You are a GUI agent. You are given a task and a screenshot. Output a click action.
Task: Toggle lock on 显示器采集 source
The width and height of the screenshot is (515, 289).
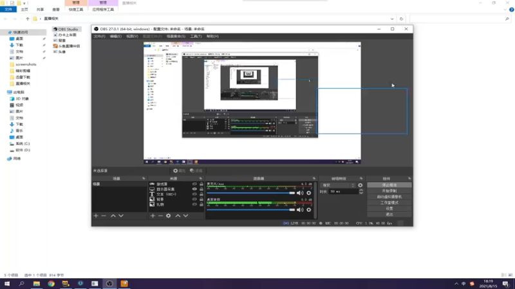click(x=201, y=189)
